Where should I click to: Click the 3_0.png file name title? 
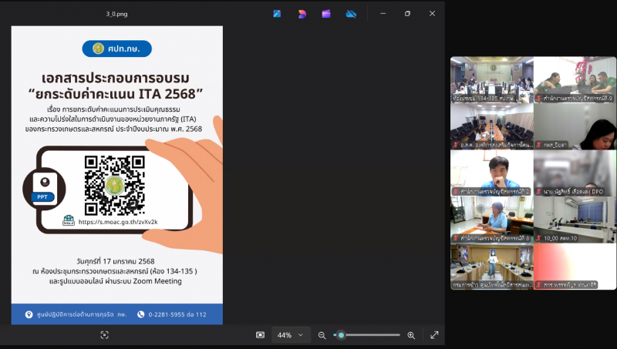tap(116, 14)
